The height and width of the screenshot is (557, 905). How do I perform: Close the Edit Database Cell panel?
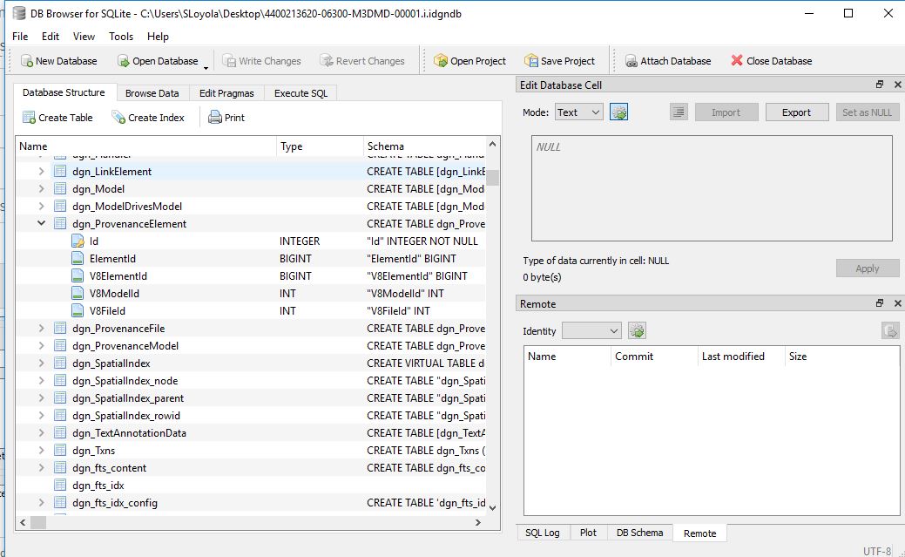click(897, 85)
